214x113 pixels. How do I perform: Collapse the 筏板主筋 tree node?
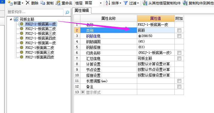pos(11,19)
